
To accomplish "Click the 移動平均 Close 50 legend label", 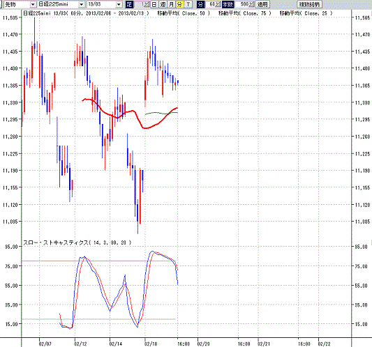I will 184,13.
